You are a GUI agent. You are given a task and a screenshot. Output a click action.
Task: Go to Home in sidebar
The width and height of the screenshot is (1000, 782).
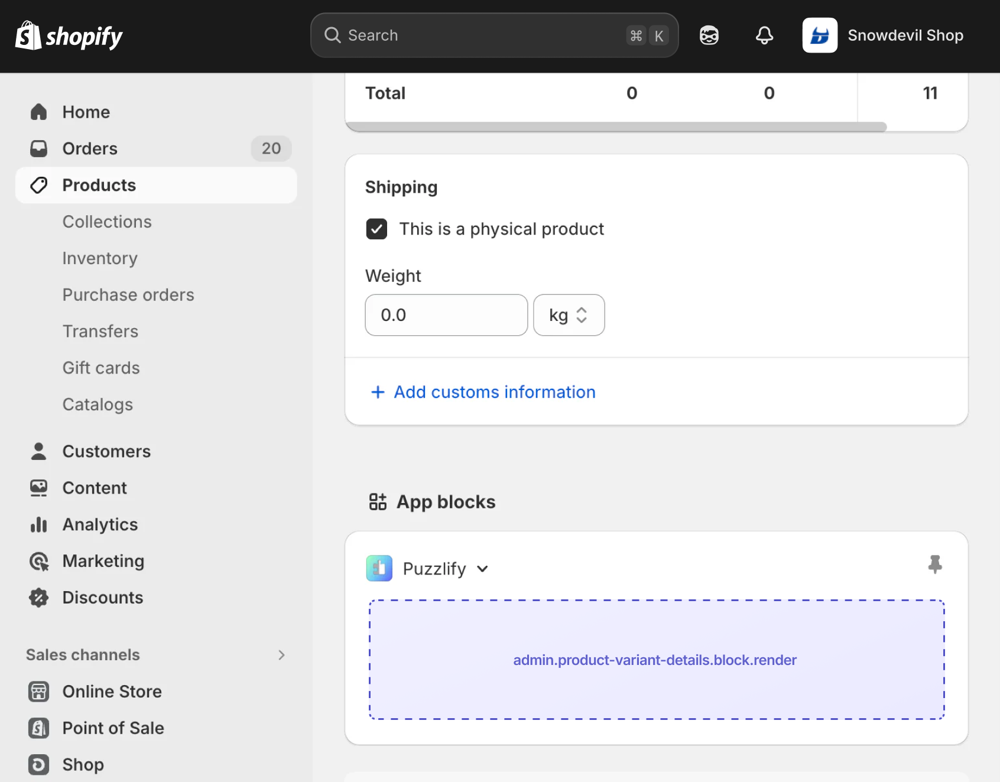156,112
